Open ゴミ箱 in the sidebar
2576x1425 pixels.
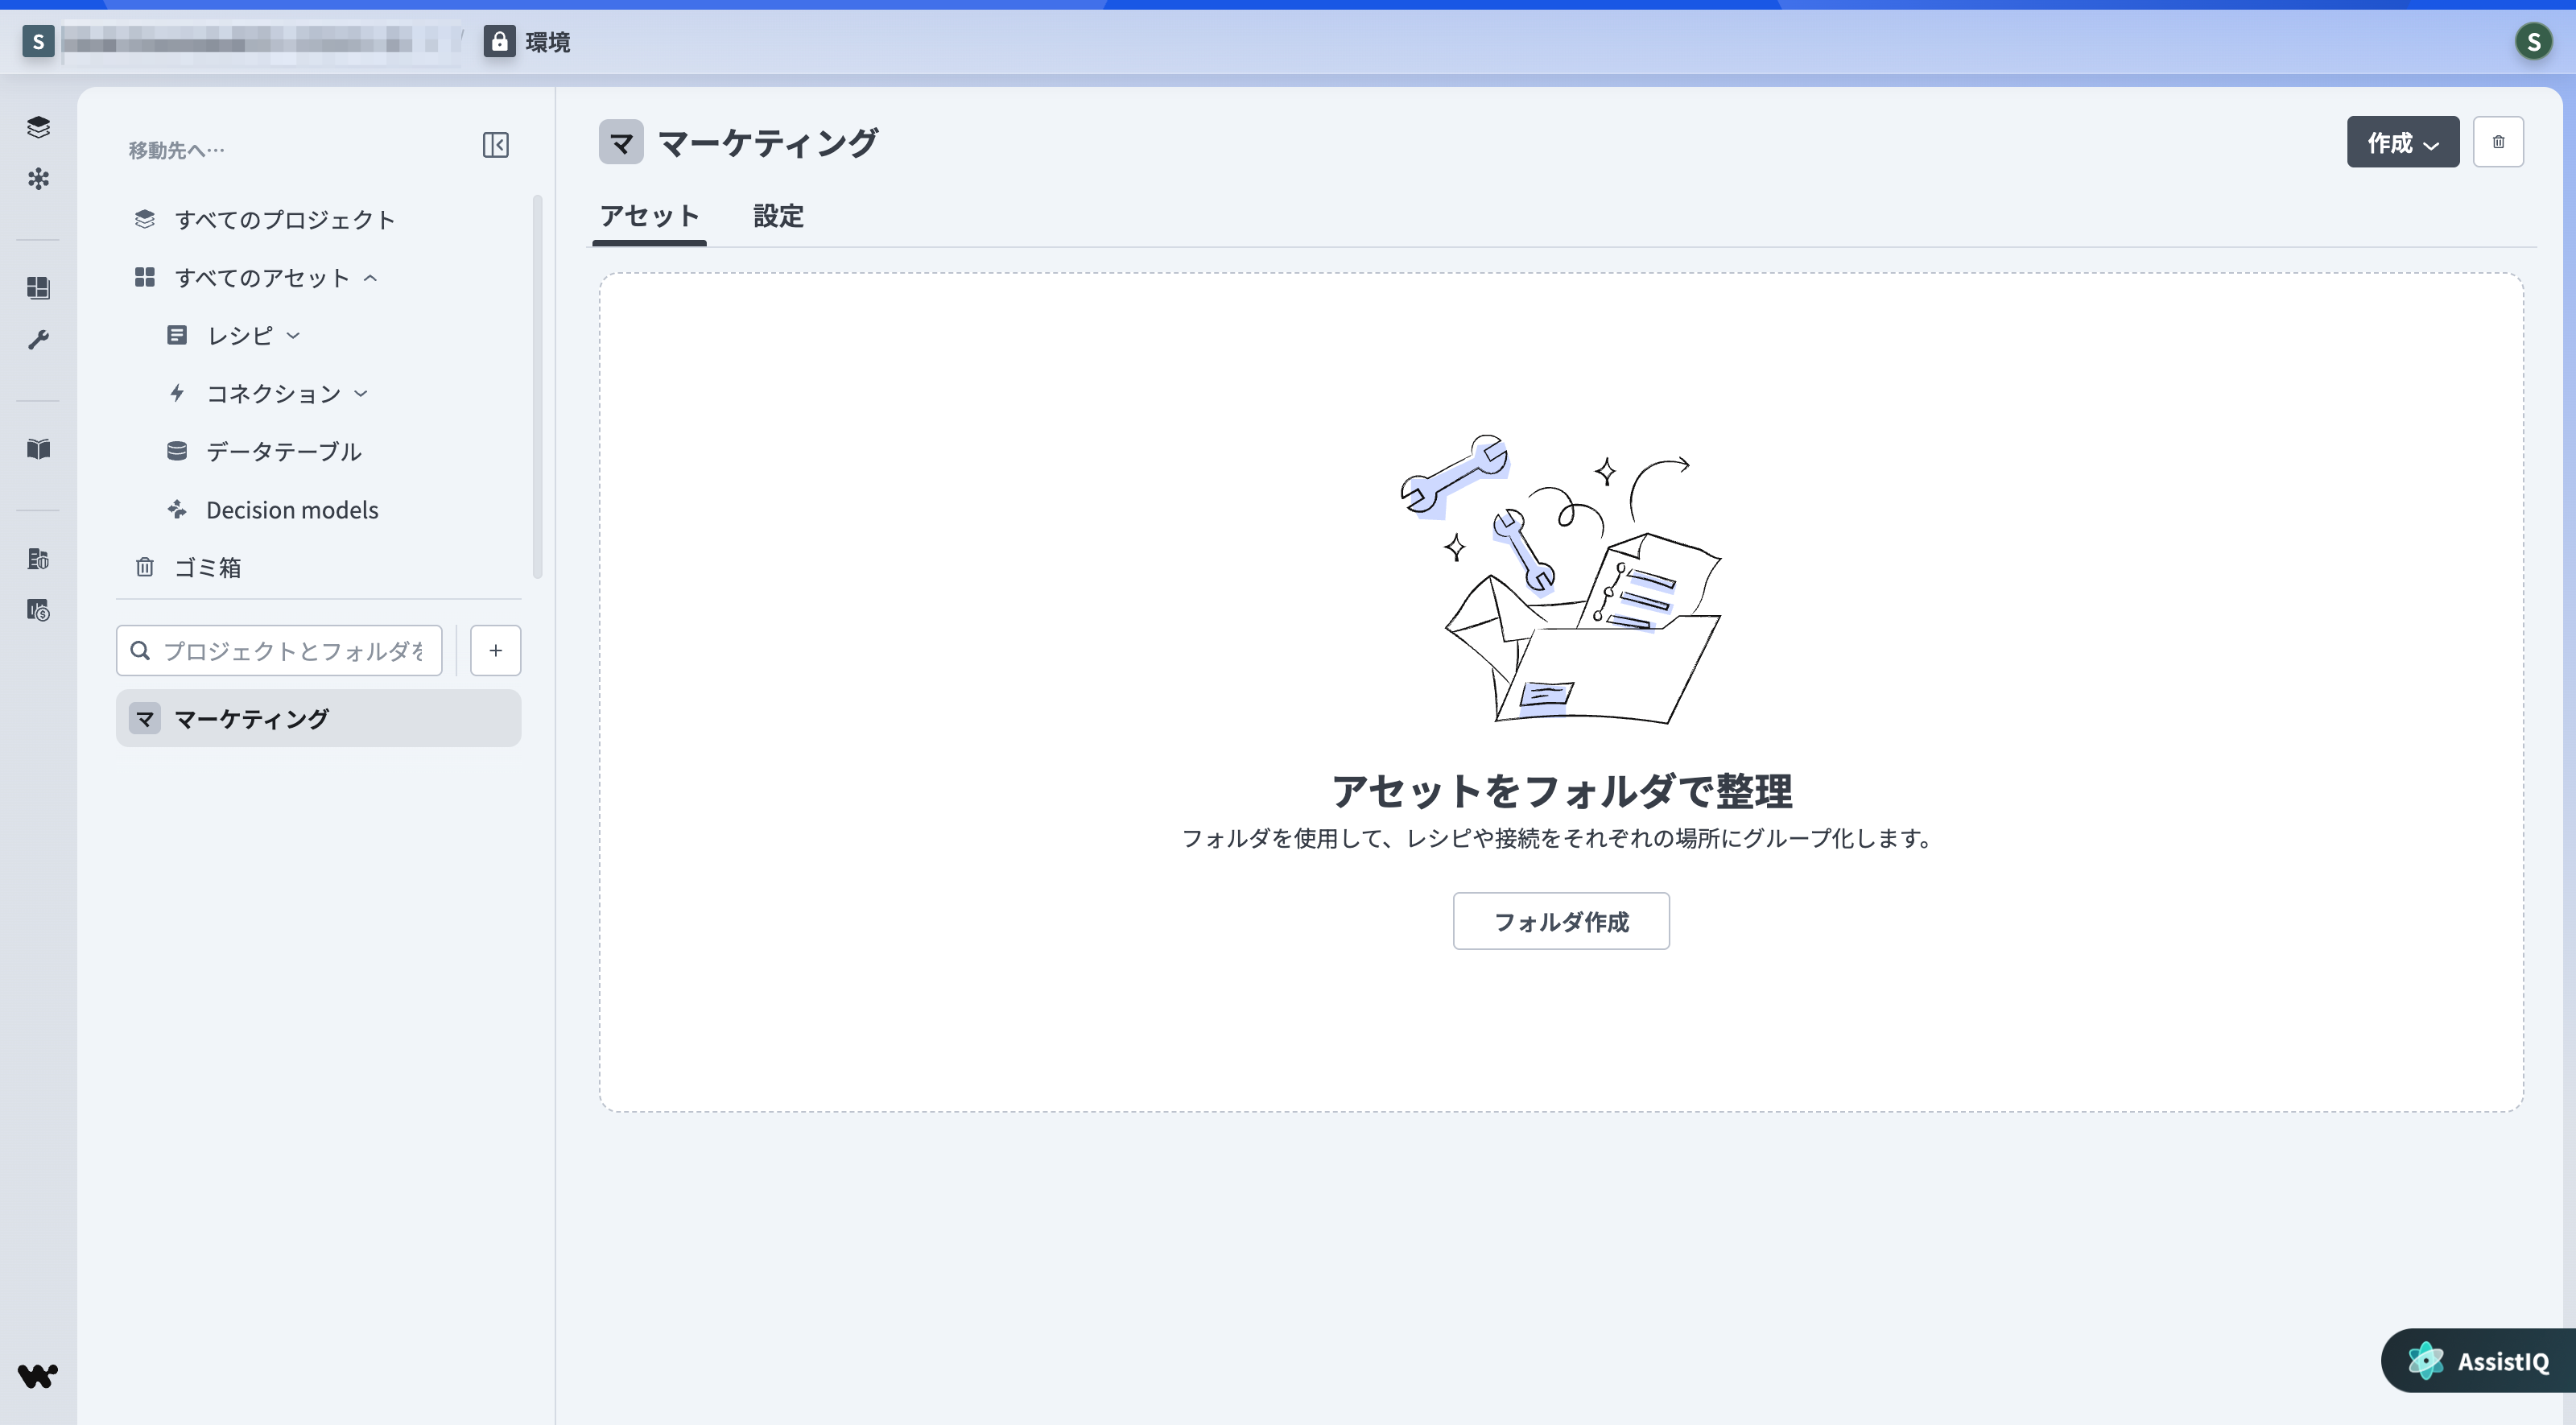tap(208, 568)
